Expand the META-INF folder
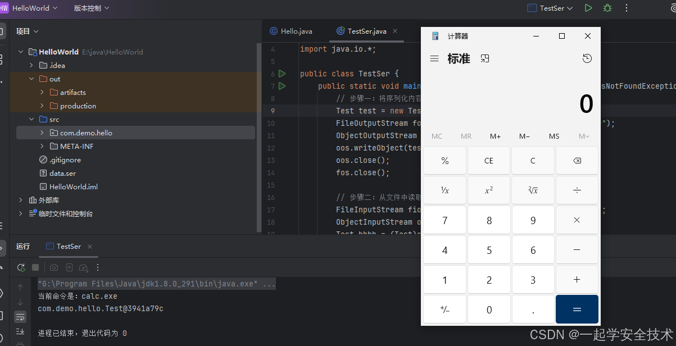The height and width of the screenshot is (346, 676). tap(42, 146)
